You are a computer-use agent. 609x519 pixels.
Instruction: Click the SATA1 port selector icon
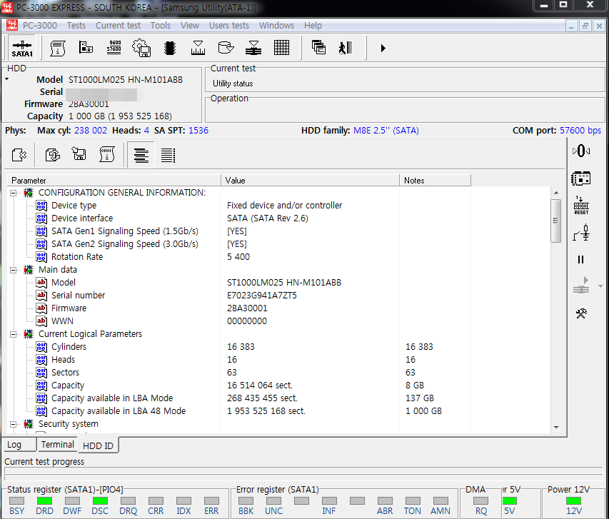(x=22, y=48)
